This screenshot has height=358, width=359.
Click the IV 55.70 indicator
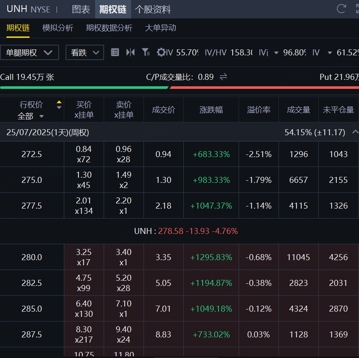(182, 52)
